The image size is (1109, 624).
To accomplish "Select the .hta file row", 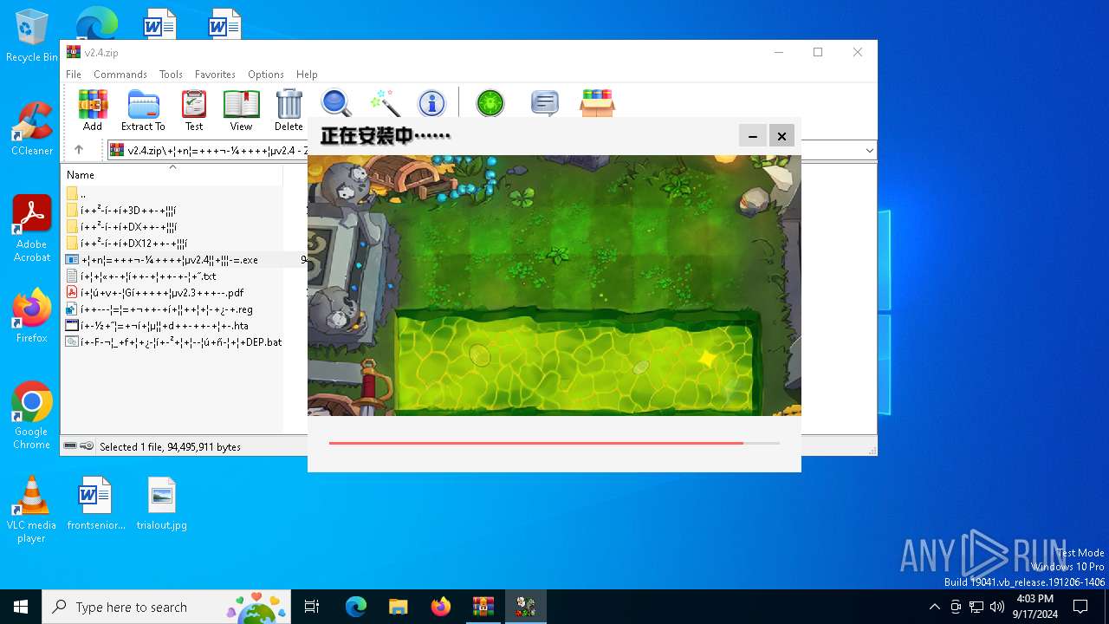I will coord(172,326).
